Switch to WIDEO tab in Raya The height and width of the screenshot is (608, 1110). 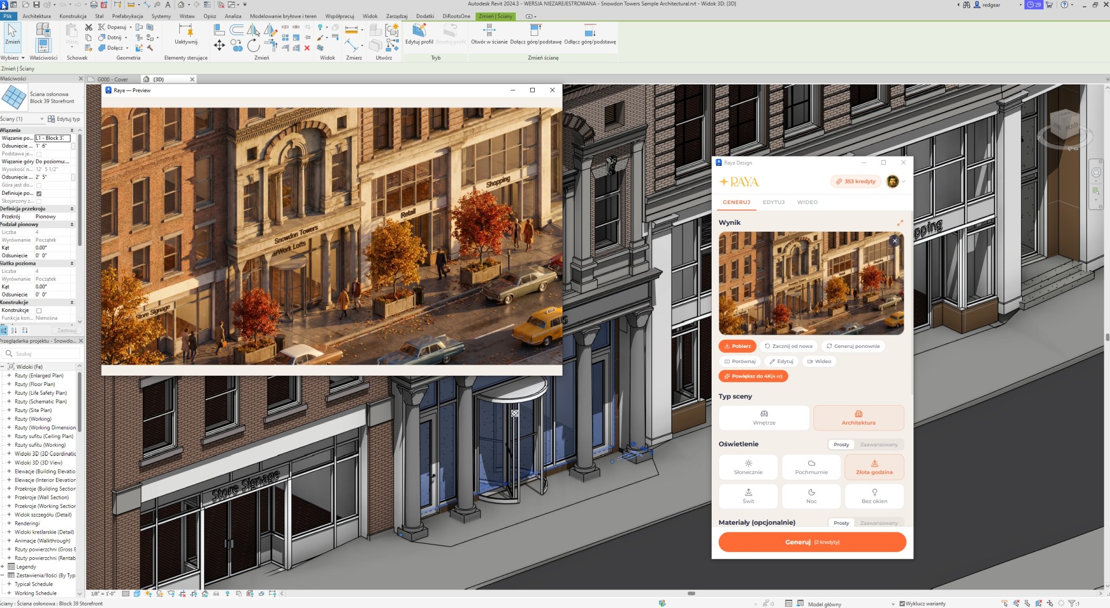tap(807, 202)
